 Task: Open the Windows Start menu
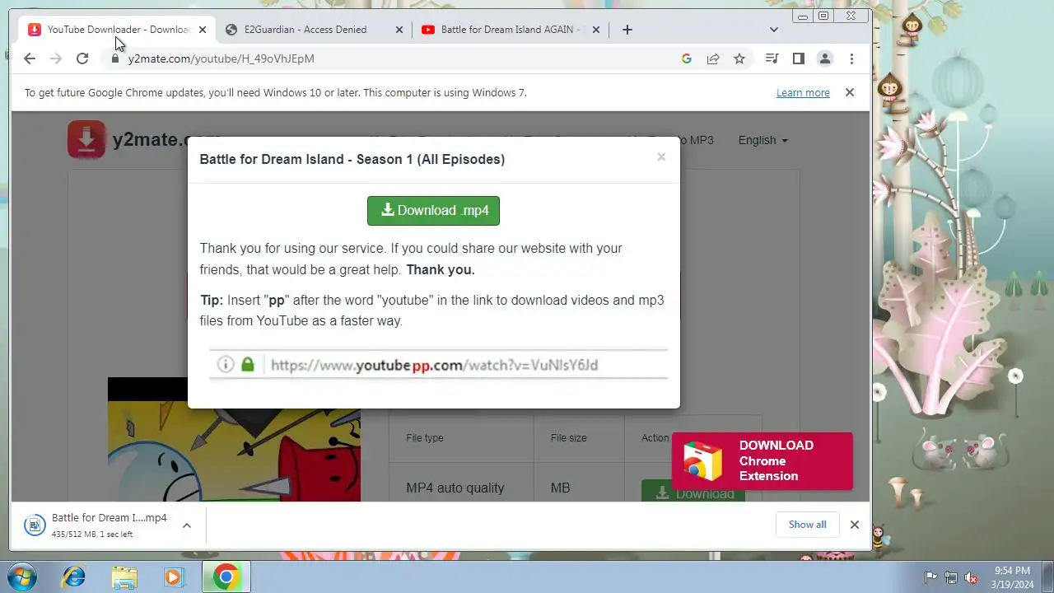(21, 577)
